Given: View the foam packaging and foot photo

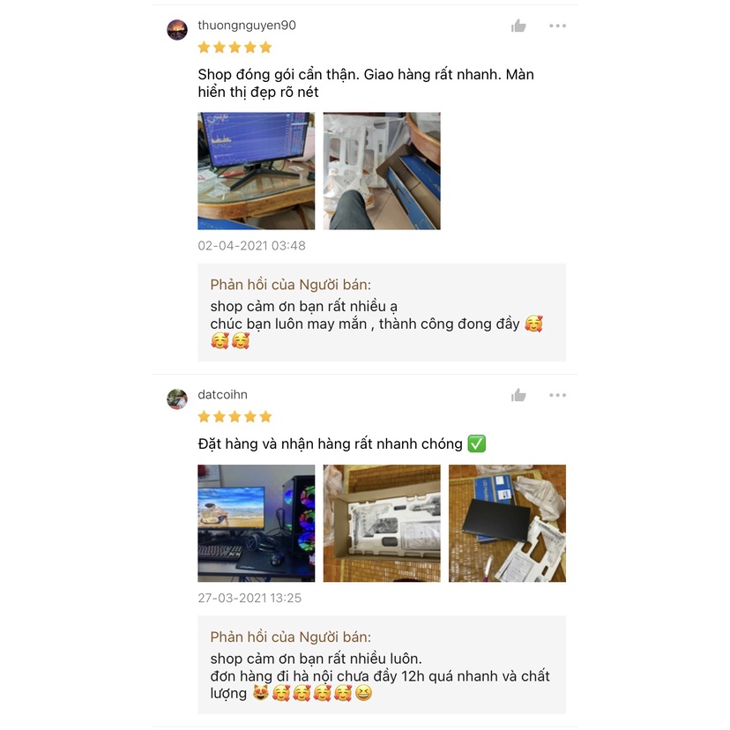Looking at the screenshot, I should tap(382, 171).
